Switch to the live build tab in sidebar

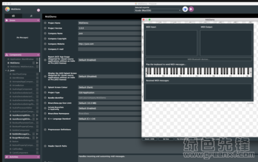coord(31,16)
